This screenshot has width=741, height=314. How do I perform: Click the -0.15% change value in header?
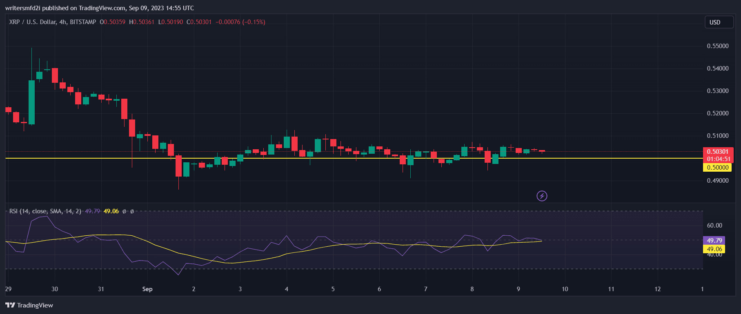click(254, 22)
